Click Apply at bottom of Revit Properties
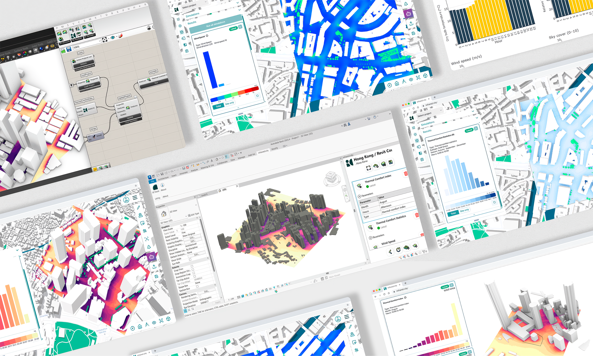 click(218, 302)
